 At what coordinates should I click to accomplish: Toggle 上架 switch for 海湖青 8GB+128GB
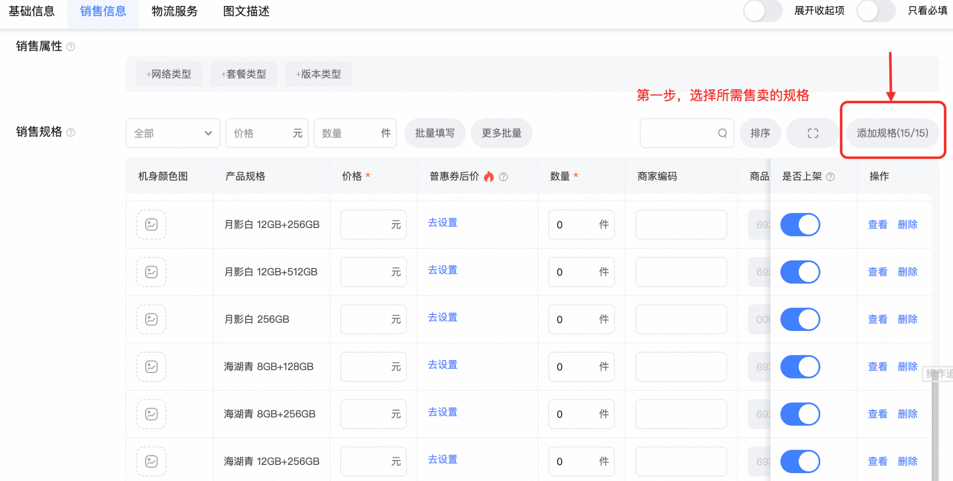click(800, 367)
